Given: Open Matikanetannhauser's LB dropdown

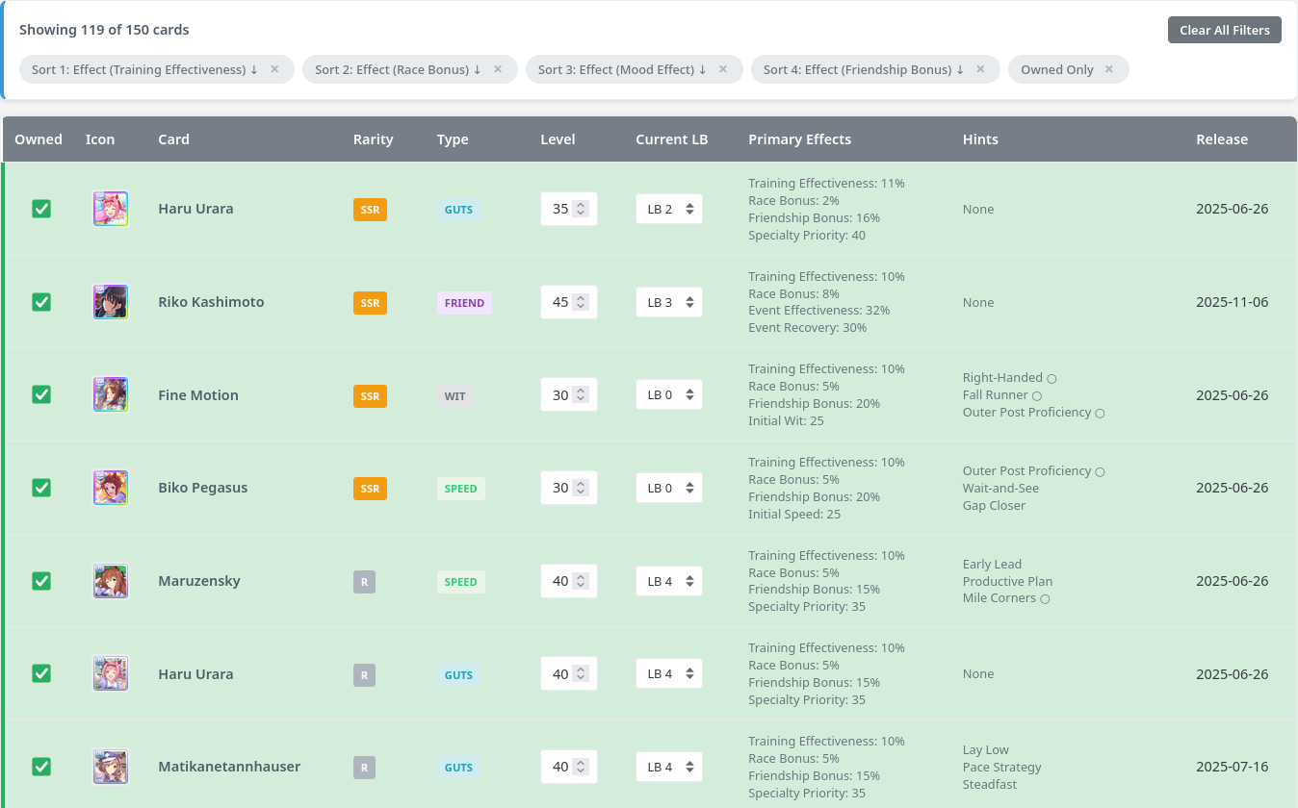Looking at the screenshot, I should tap(669, 767).
